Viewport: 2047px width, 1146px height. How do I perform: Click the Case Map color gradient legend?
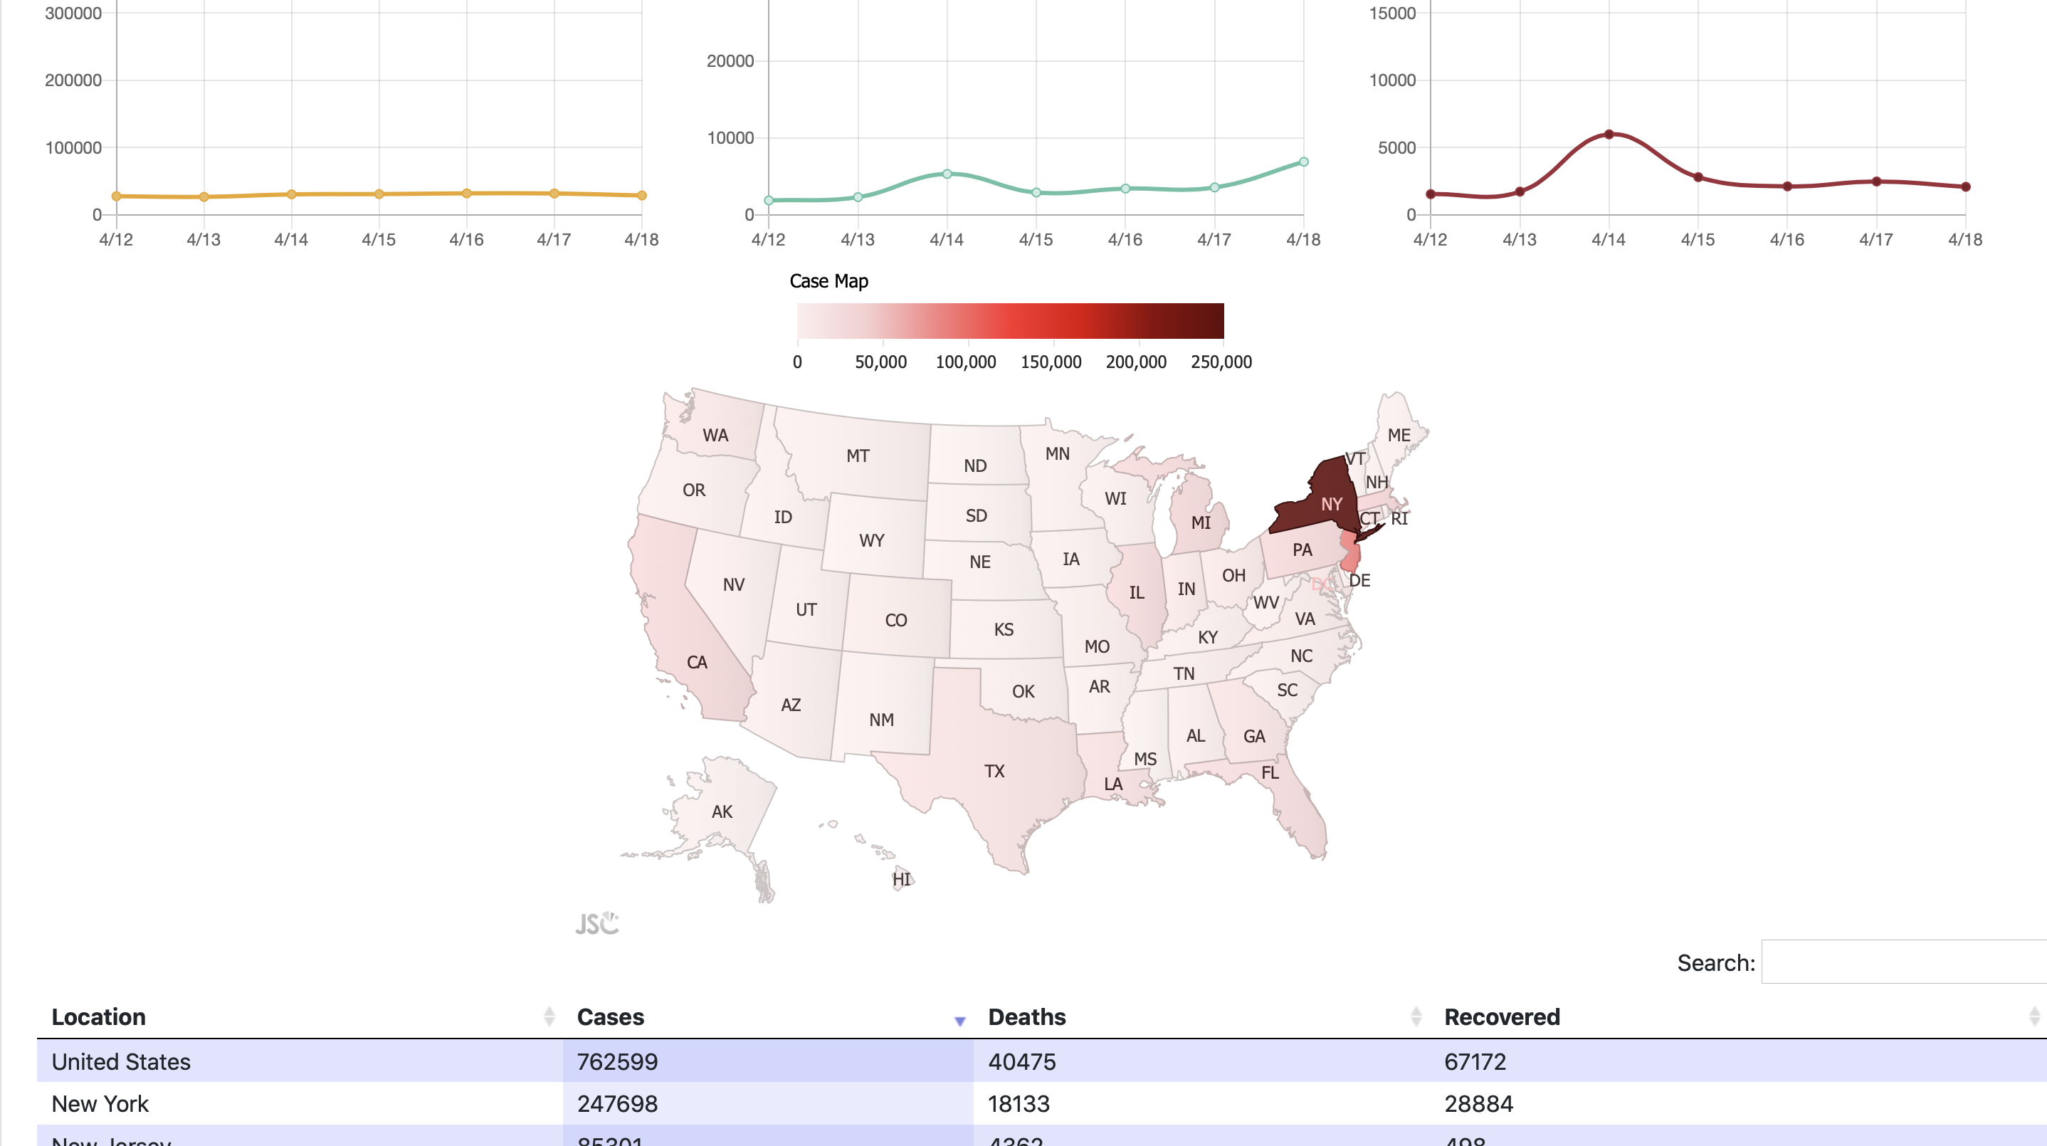click(x=1010, y=320)
